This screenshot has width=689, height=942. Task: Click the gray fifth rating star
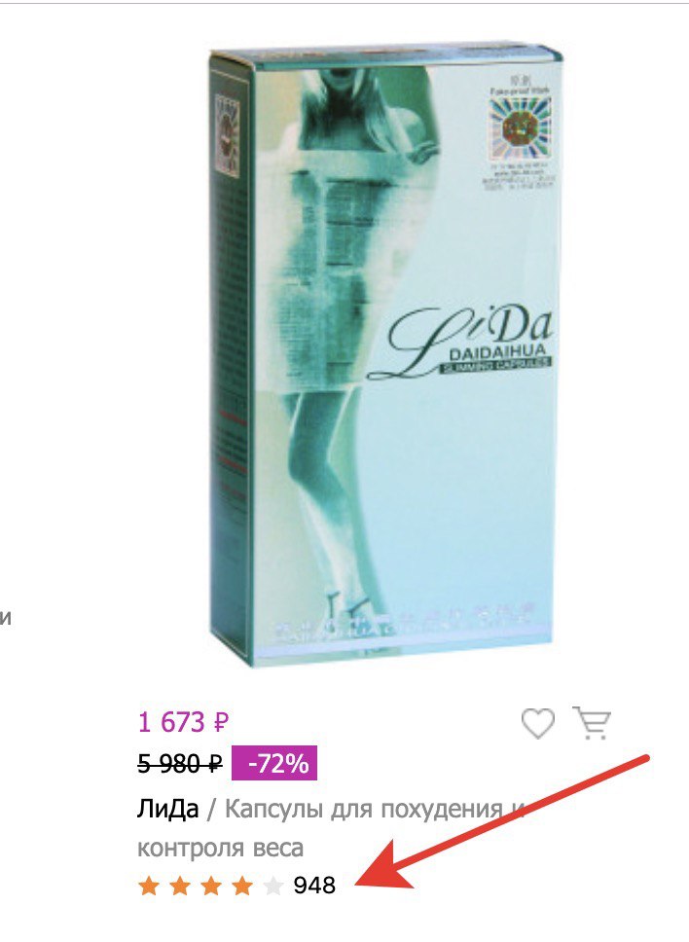(x=273, y=886)
